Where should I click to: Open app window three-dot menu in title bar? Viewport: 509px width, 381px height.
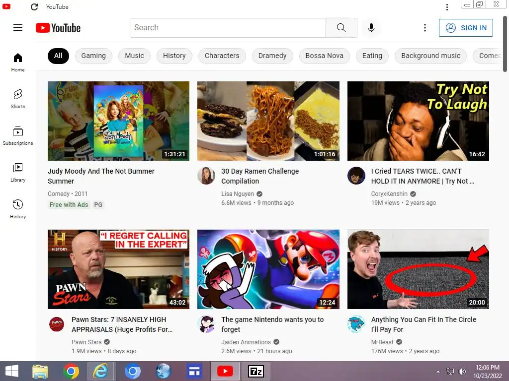click(447, 7)
